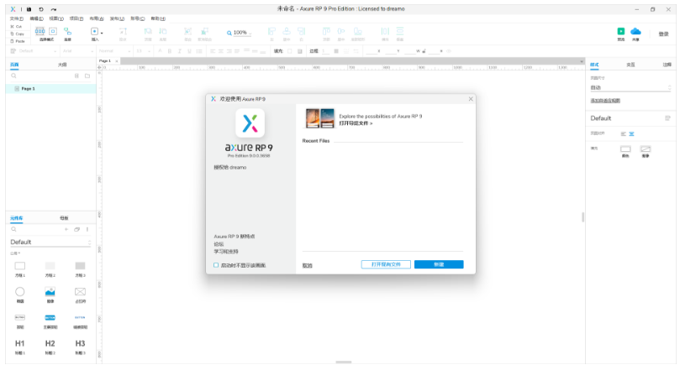Open the 布局(A) menu

click(x=97, y=18)
